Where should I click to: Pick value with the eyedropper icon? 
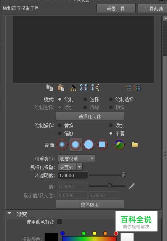point(132,186)
